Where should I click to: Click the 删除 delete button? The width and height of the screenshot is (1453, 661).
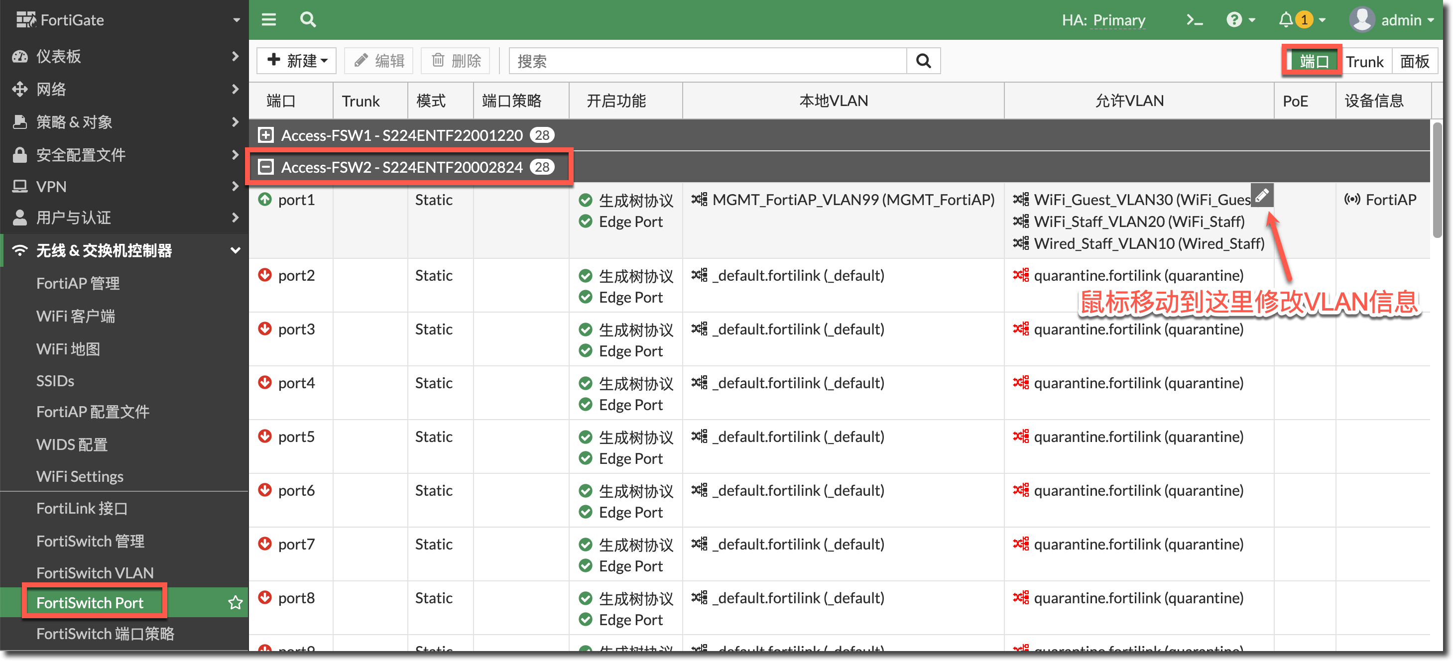(x=456, y=61)
